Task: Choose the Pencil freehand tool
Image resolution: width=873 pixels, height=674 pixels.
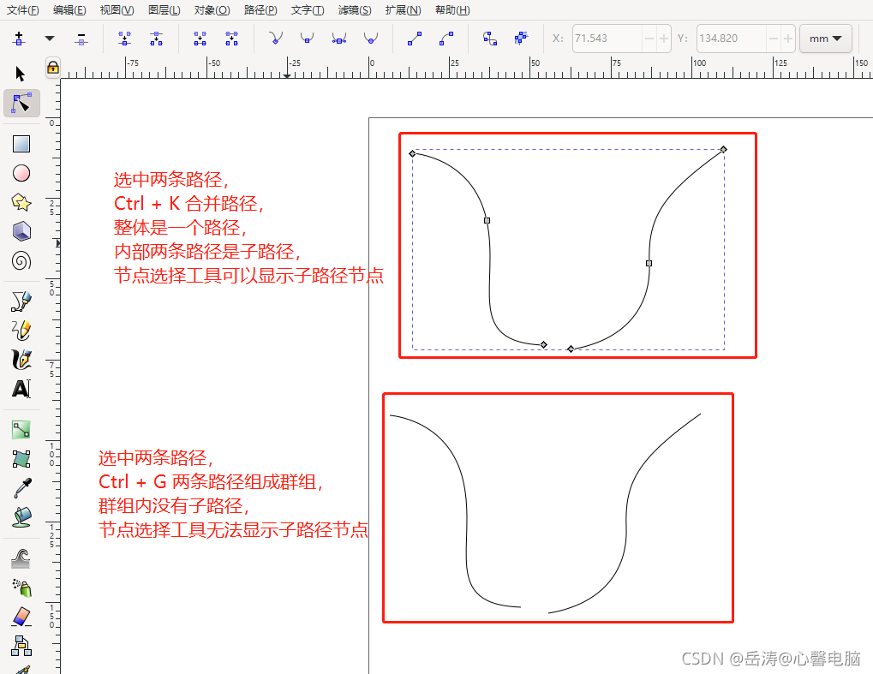Action: [x=21, y=330]
